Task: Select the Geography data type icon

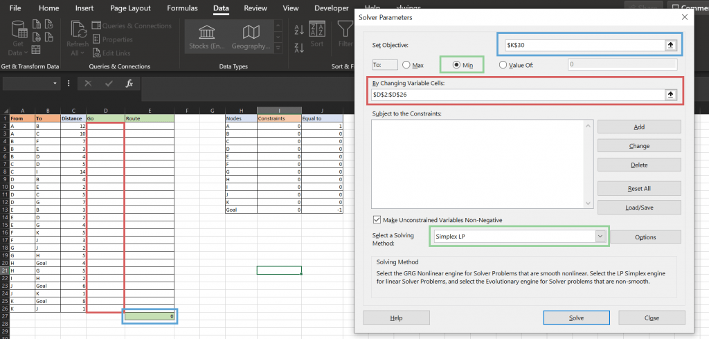Action: click(x=251, y=37)
